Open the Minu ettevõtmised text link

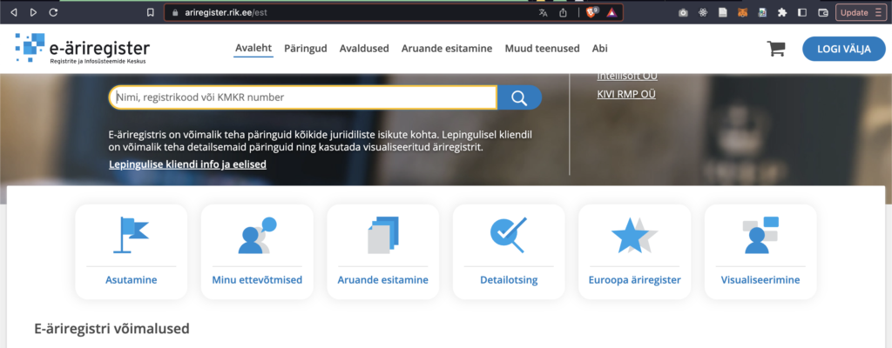(257, 280)
